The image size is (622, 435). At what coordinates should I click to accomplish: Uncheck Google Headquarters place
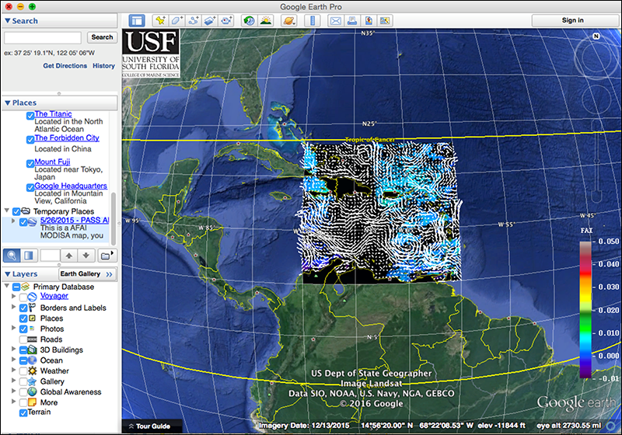[x=30, y=187]
